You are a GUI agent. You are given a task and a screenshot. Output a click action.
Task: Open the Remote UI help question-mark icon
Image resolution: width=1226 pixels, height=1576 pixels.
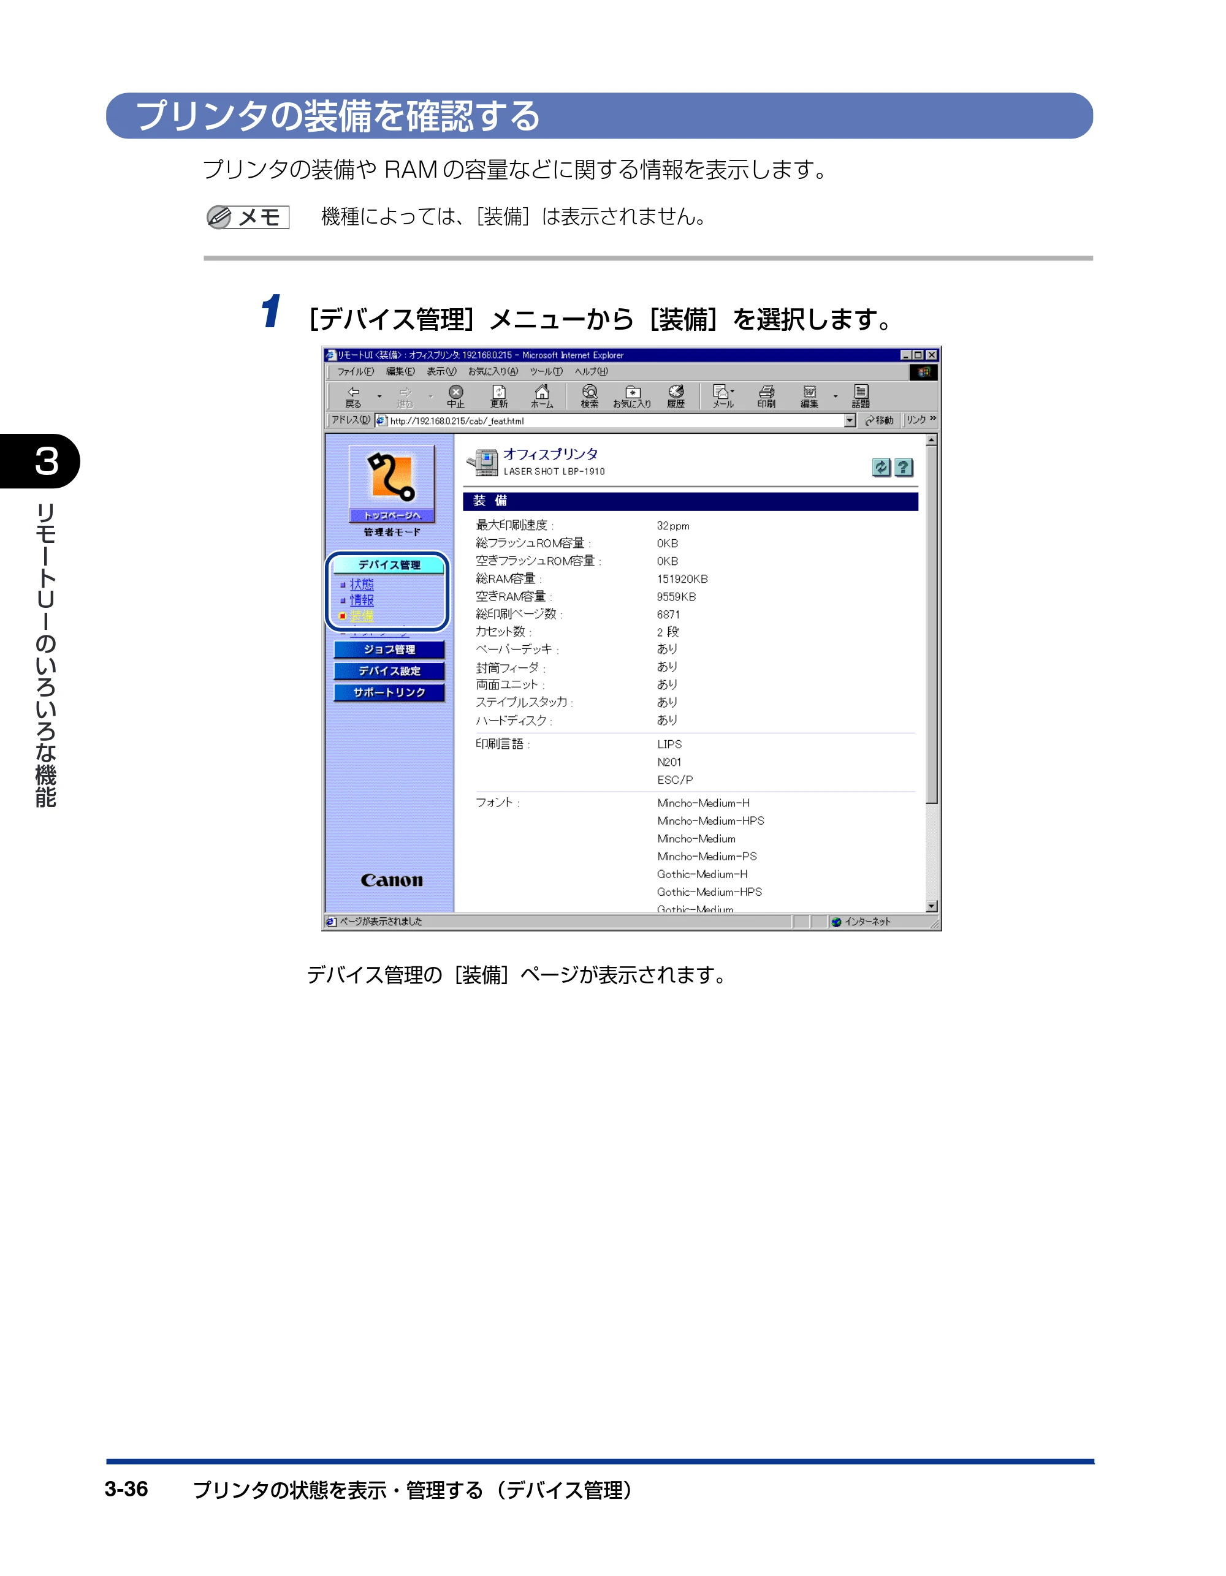point(903,468)
